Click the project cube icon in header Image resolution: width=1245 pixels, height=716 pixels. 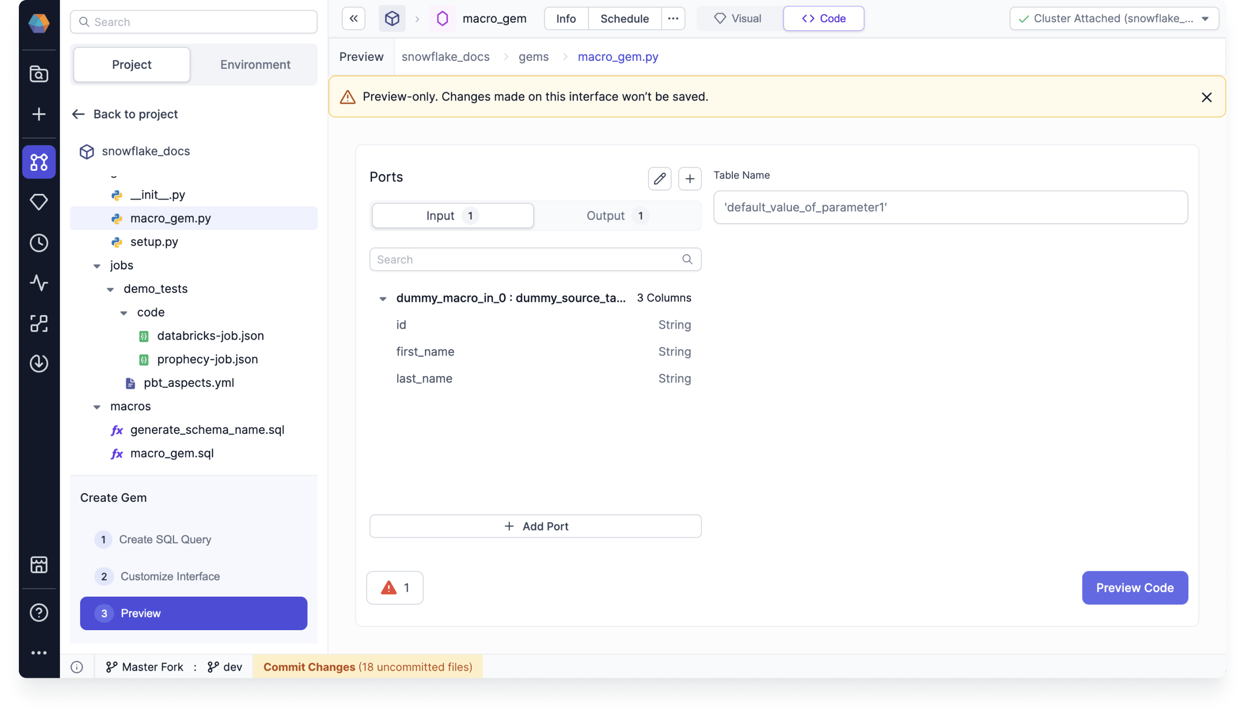click(392, 19)
